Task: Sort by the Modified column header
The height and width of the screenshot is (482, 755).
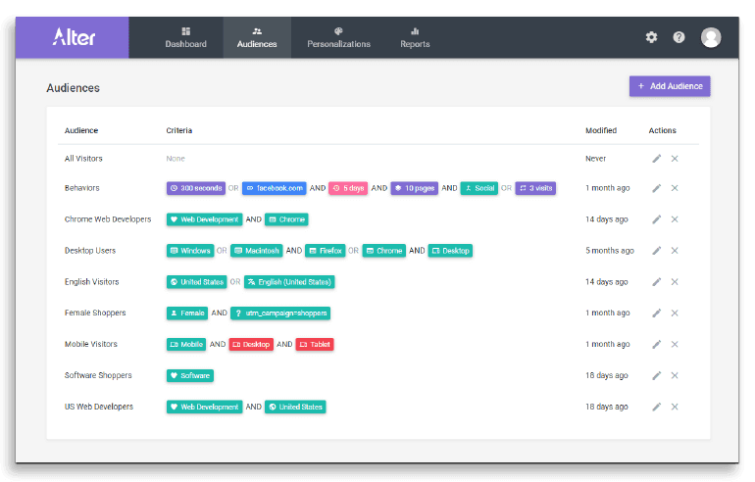Action: (600, 130)
